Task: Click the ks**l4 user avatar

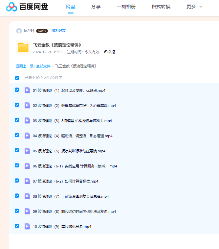Action: tap(19, 31)
